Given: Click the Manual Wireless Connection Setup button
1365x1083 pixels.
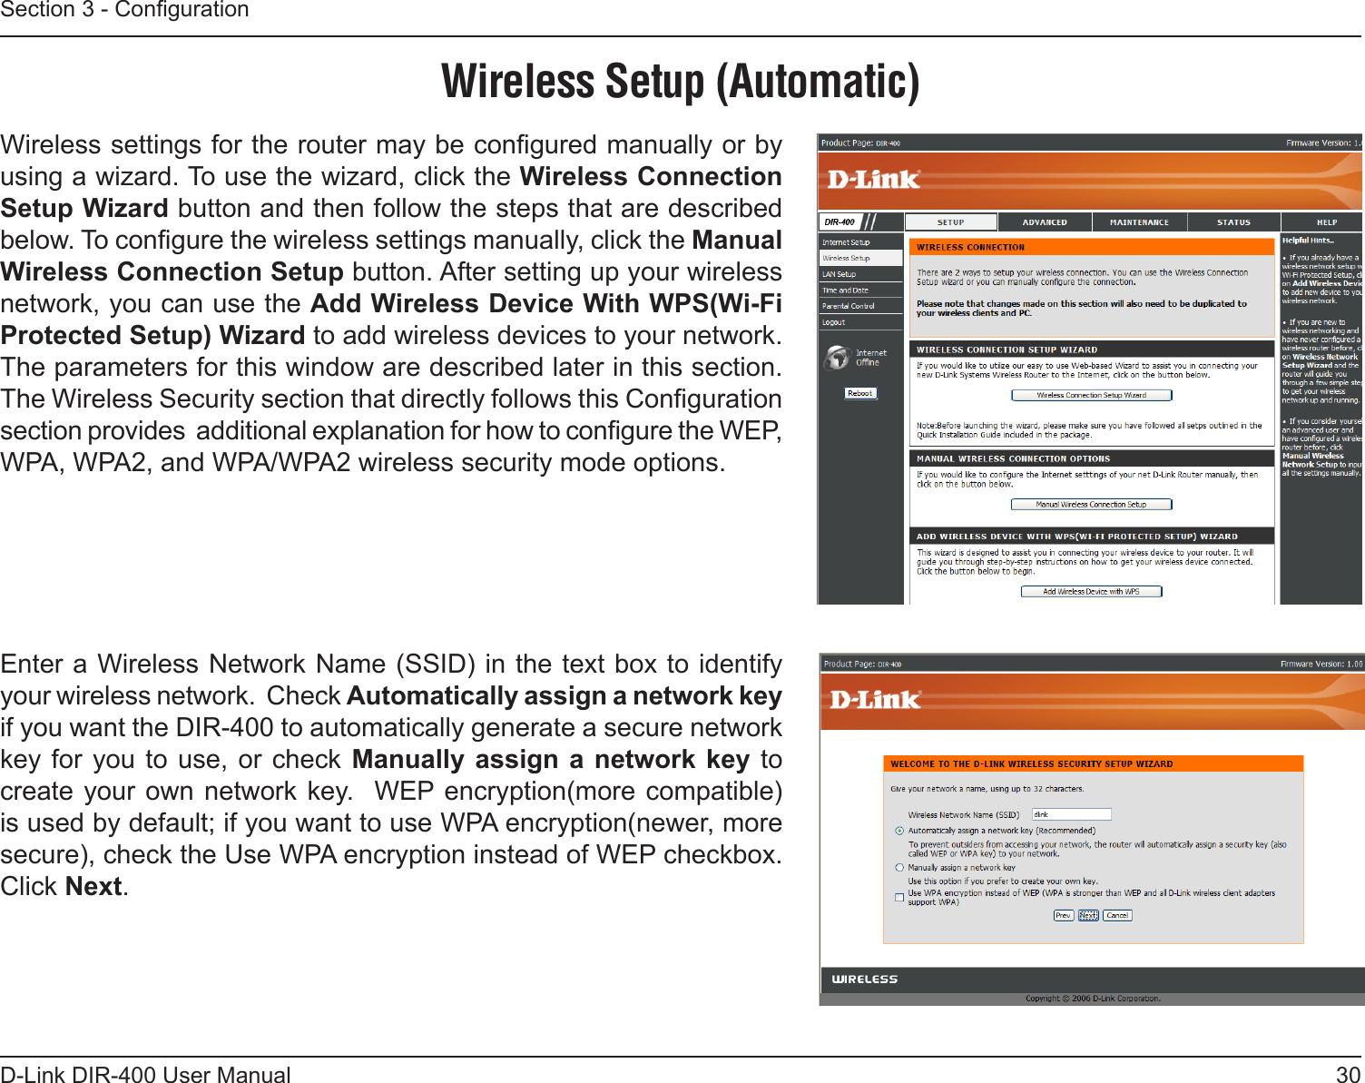Looking at the screenshot, I should click(1092, 504).
